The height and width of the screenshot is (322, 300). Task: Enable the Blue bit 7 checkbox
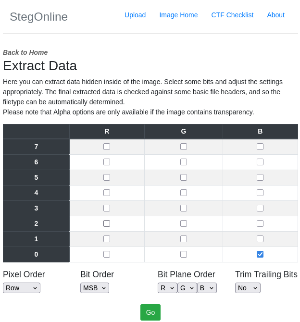pos(260,147)
